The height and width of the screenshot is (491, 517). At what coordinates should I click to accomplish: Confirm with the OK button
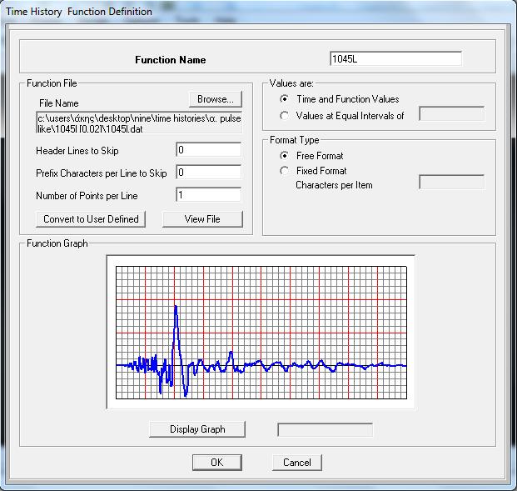[217, 463]
